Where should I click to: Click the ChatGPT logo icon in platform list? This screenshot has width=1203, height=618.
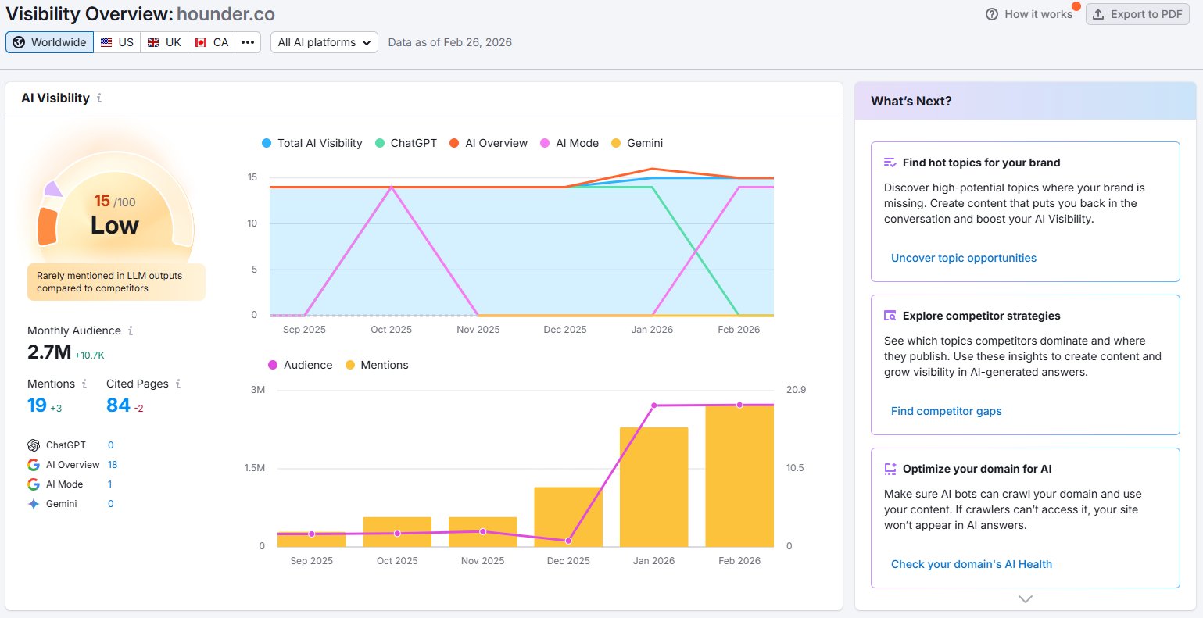pyautogui.click(x=34, y=445)
